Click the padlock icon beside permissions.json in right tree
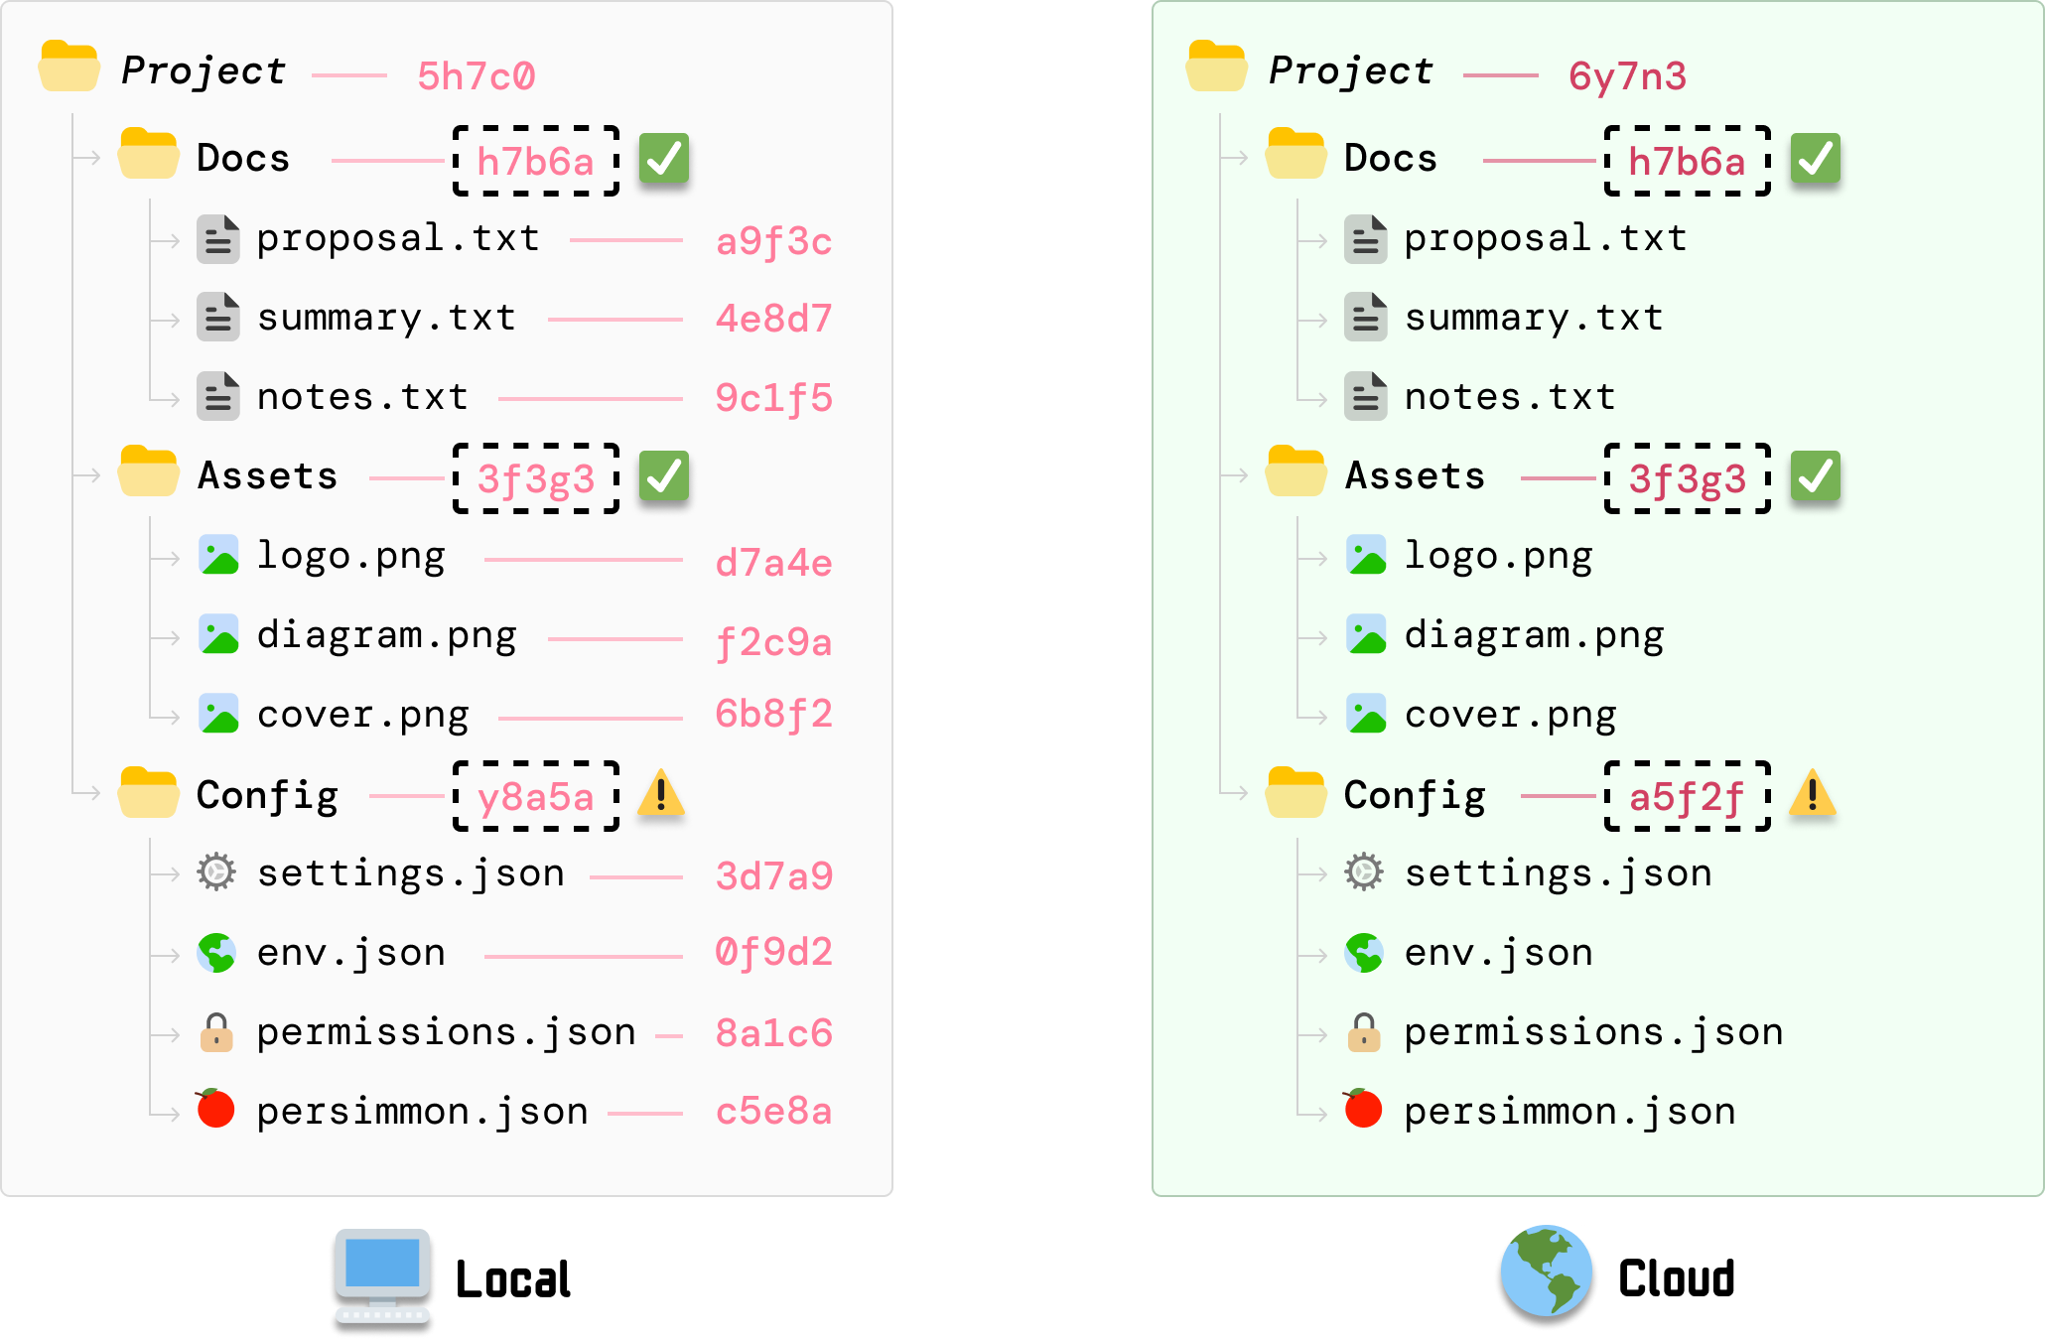The width and height of the screenshot is (2045, 1339). coord(1363,1032)
